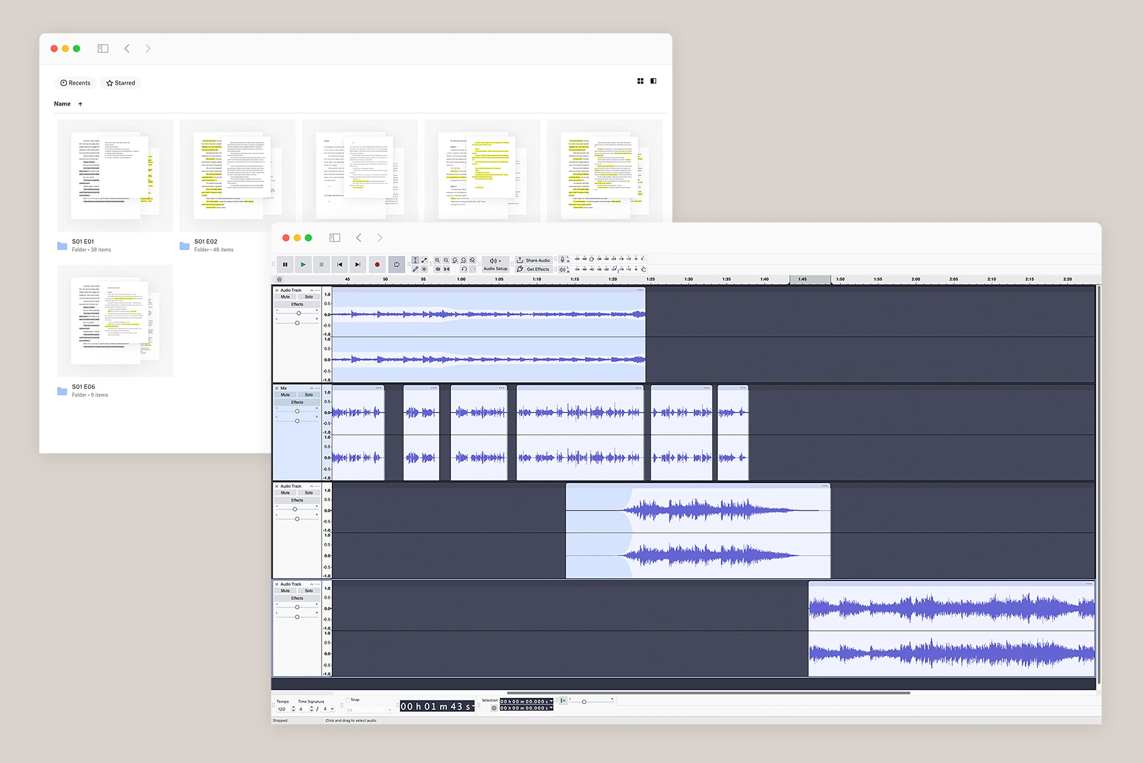
Task: Open the first Mix track clip's menu
Action: coord(379,388)
